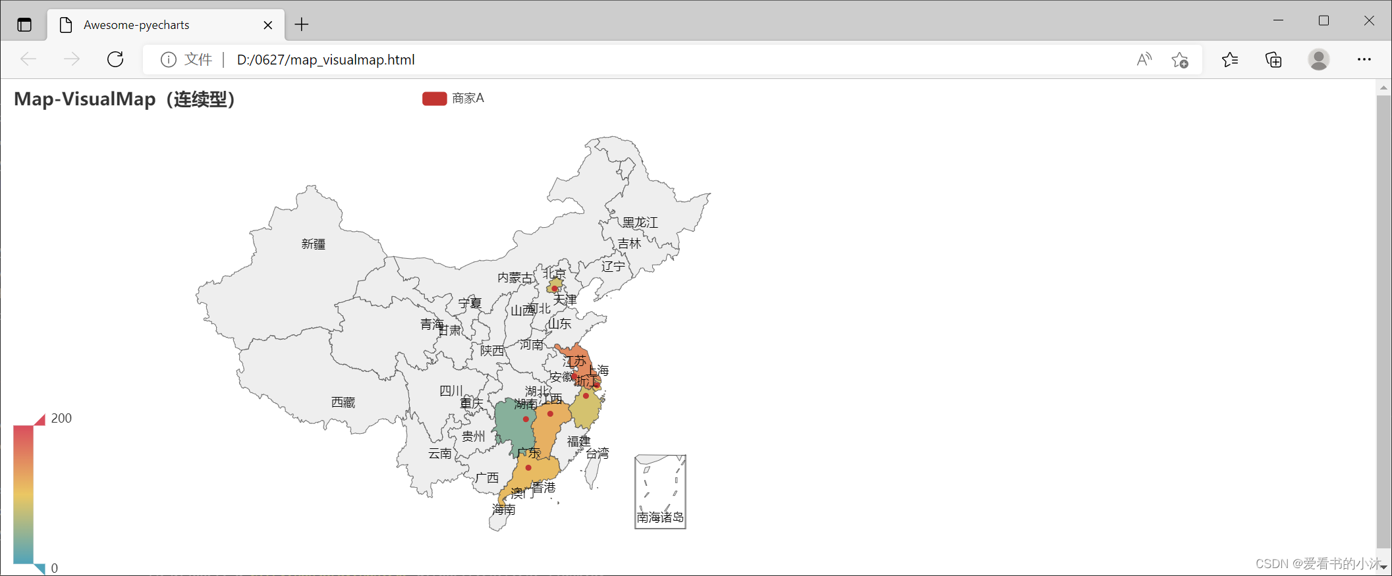Click the 陕西 province label
1392x576 pixels.
pos(492,351)
